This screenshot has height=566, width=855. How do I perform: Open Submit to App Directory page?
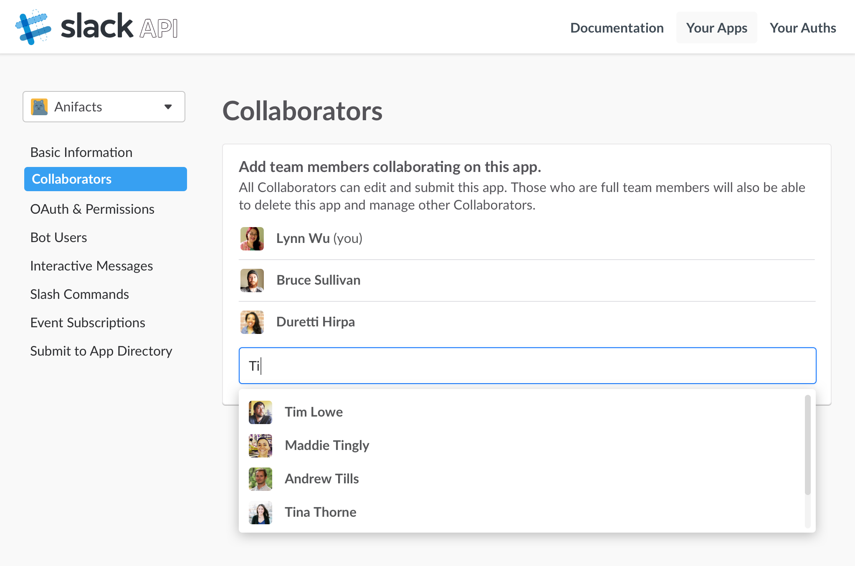click(101, 351)
